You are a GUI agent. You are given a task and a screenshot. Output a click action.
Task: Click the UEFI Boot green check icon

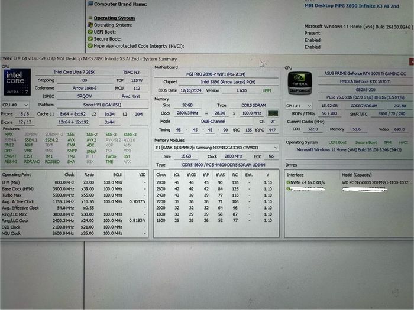point(90,32)
